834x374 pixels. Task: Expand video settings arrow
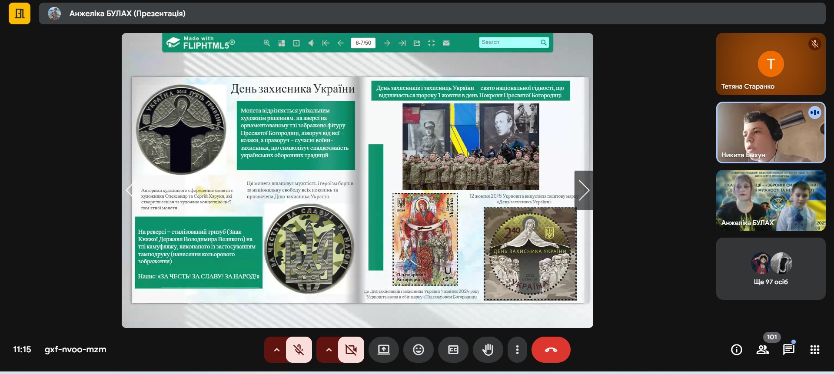click(329, 350)
